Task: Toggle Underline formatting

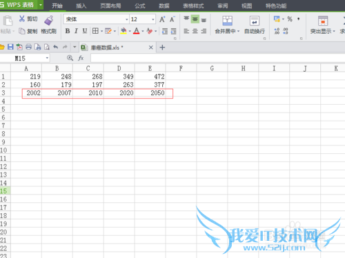Action: click(x=85, y=31)
